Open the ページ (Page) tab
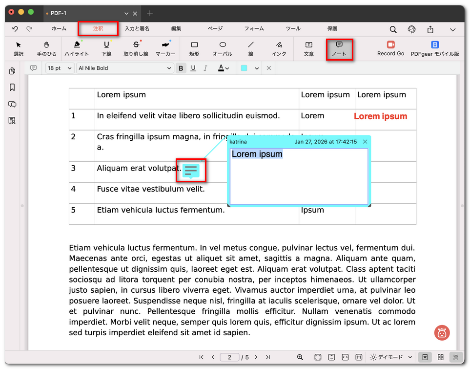 pyautogui.click(x=215, y=29)
